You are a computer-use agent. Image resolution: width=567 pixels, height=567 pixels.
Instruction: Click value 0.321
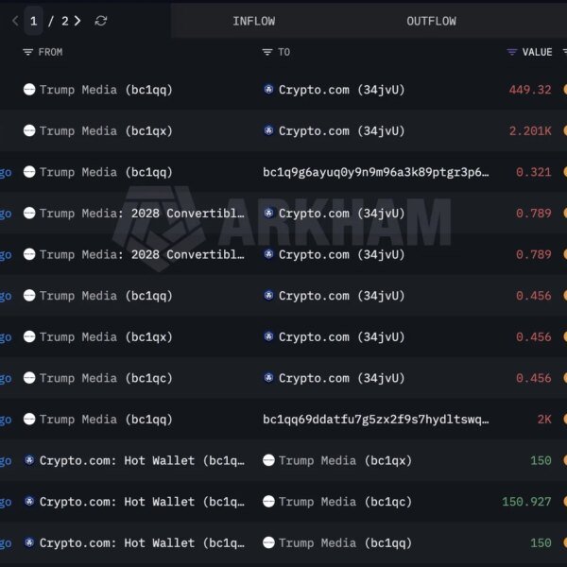pyautogui.click(x=534, y=172)
